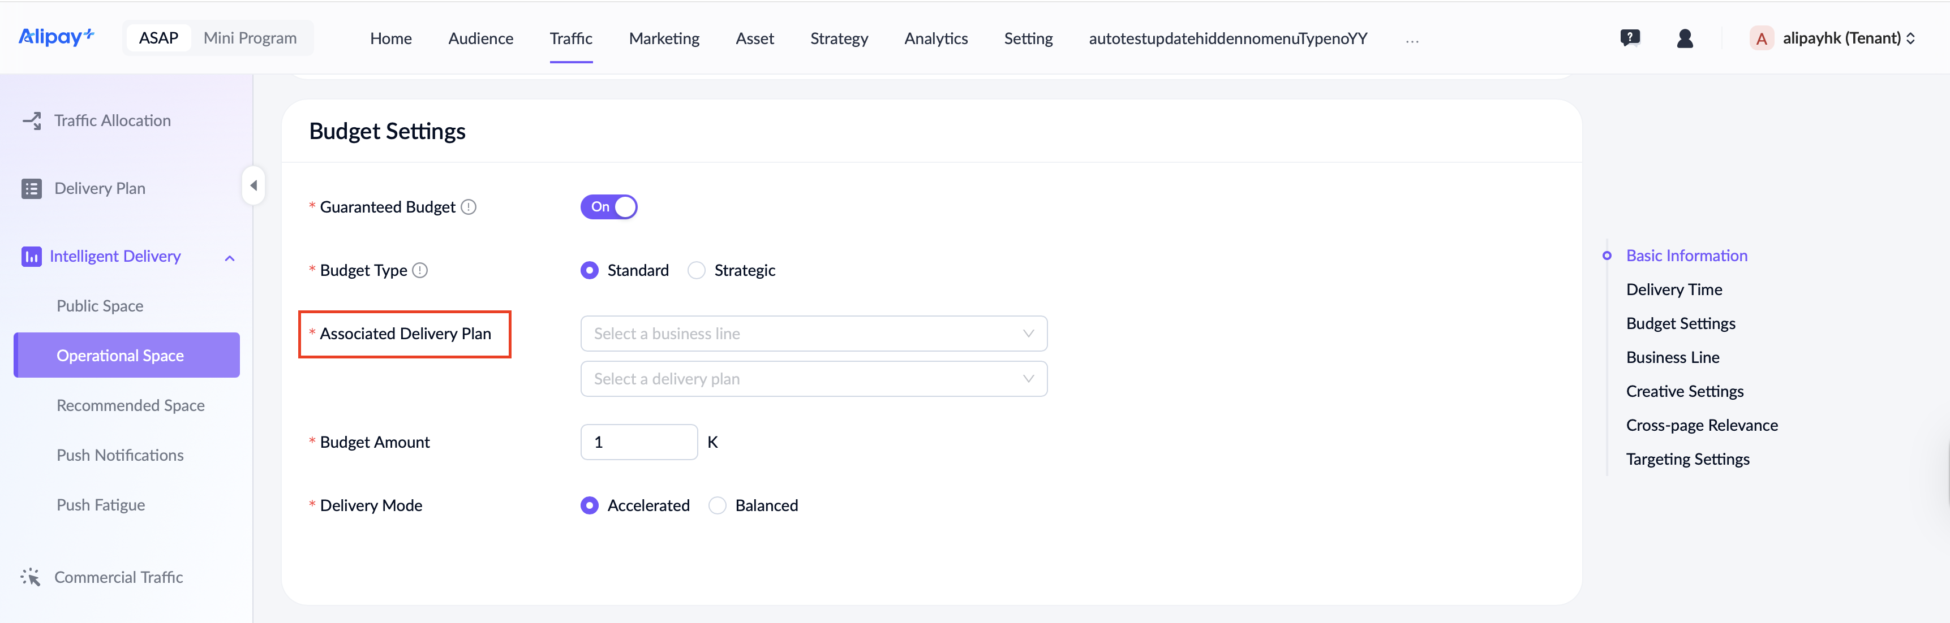This screenshot has height=623, width=1950.
Task: Collapse the sidebar with arrow handle
Action: click(x=254, y=185)
